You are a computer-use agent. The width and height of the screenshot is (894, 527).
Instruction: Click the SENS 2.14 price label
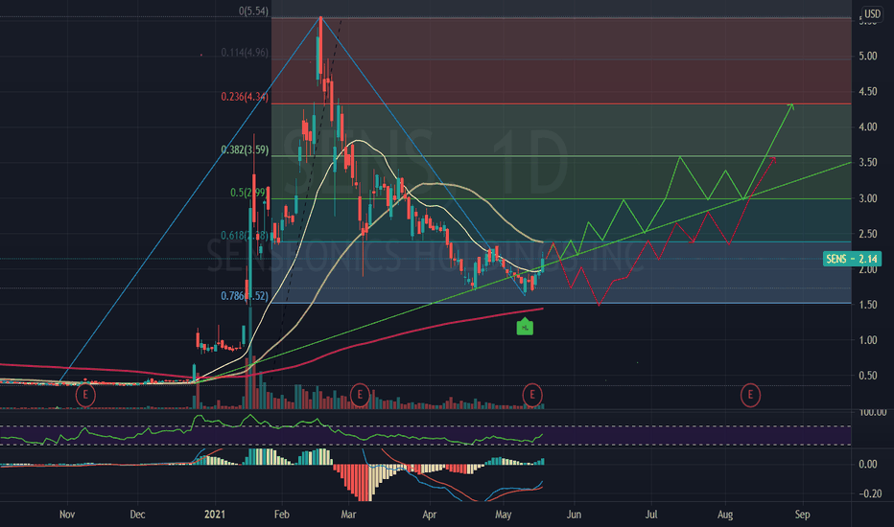pyautogui.click(x=853, y=259)
